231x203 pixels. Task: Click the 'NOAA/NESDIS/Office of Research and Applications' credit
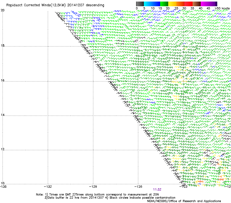184,201
